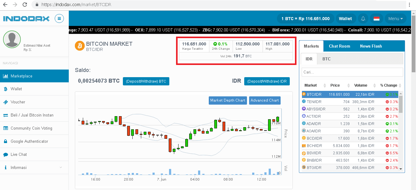Switch to Chat Room tab

[339, 46]
